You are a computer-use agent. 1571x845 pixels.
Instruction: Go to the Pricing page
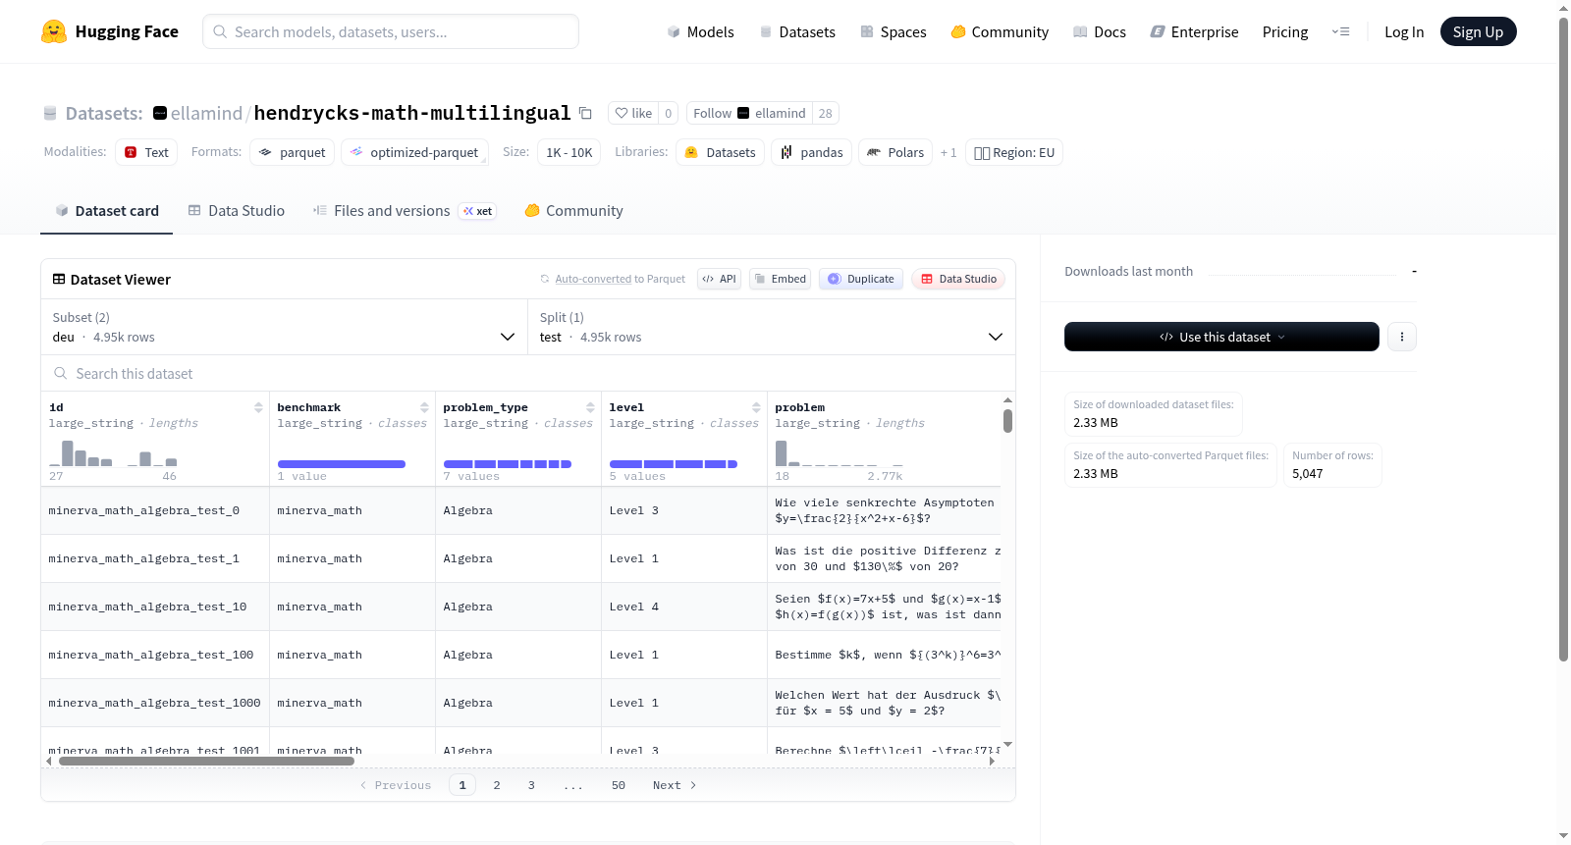(x=1285, y=32)
